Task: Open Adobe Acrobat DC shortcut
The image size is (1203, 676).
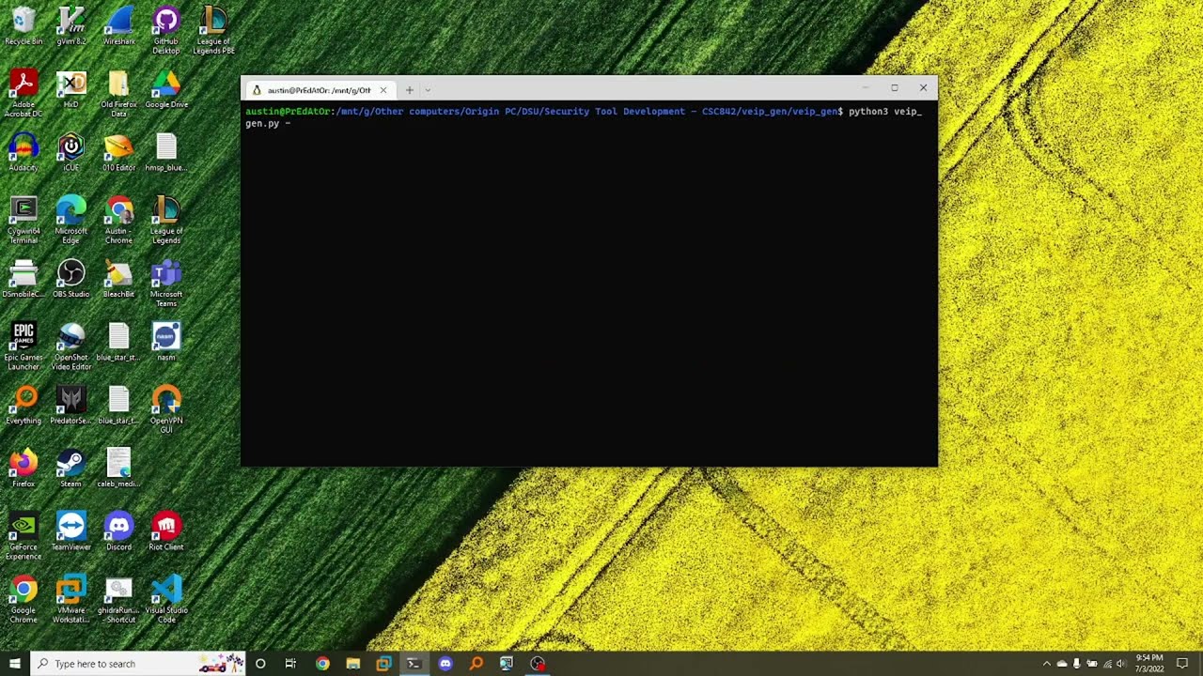Action: click(23, 94)
